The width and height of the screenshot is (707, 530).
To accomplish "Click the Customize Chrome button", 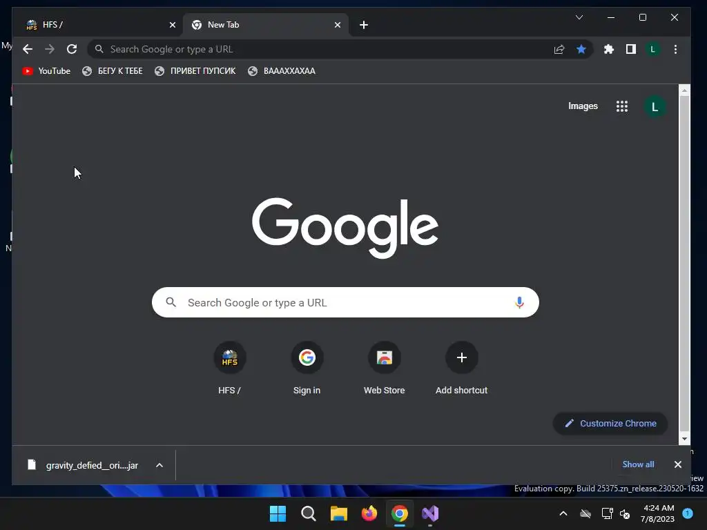I will click(x=610, y=423).
